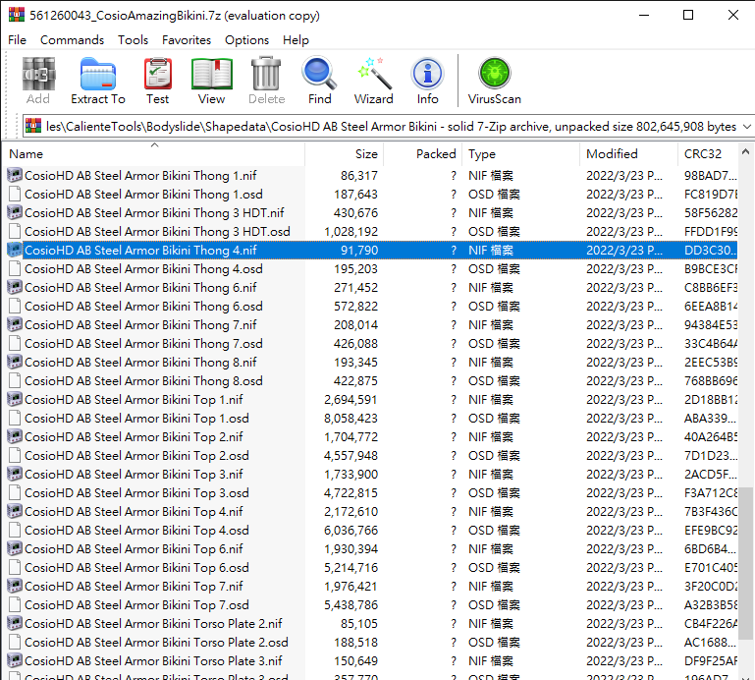
Task: Click CRC32 value 98BAD7
Action: click(710, 176)
